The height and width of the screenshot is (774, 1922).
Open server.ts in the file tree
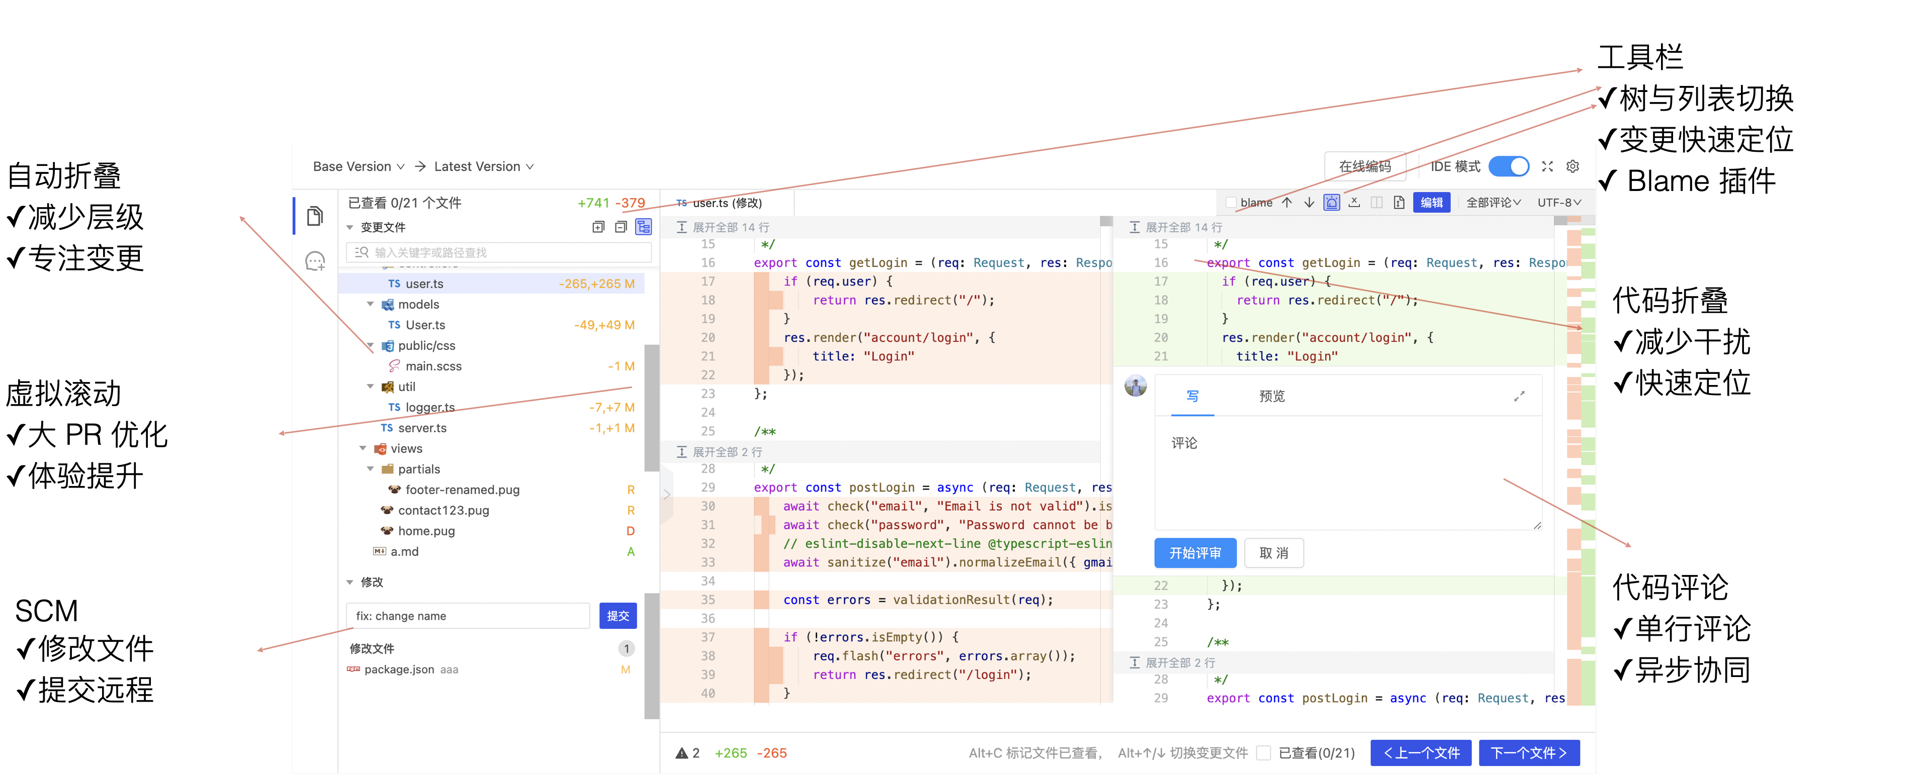pyautogui.click(x=491, y=428)
